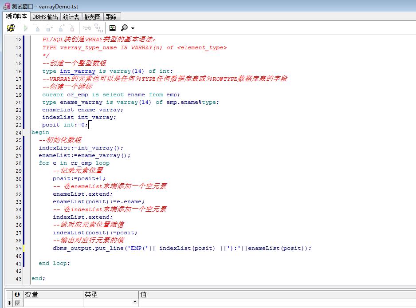
Task: Click the Run to next exception icon
Action: 72,28
